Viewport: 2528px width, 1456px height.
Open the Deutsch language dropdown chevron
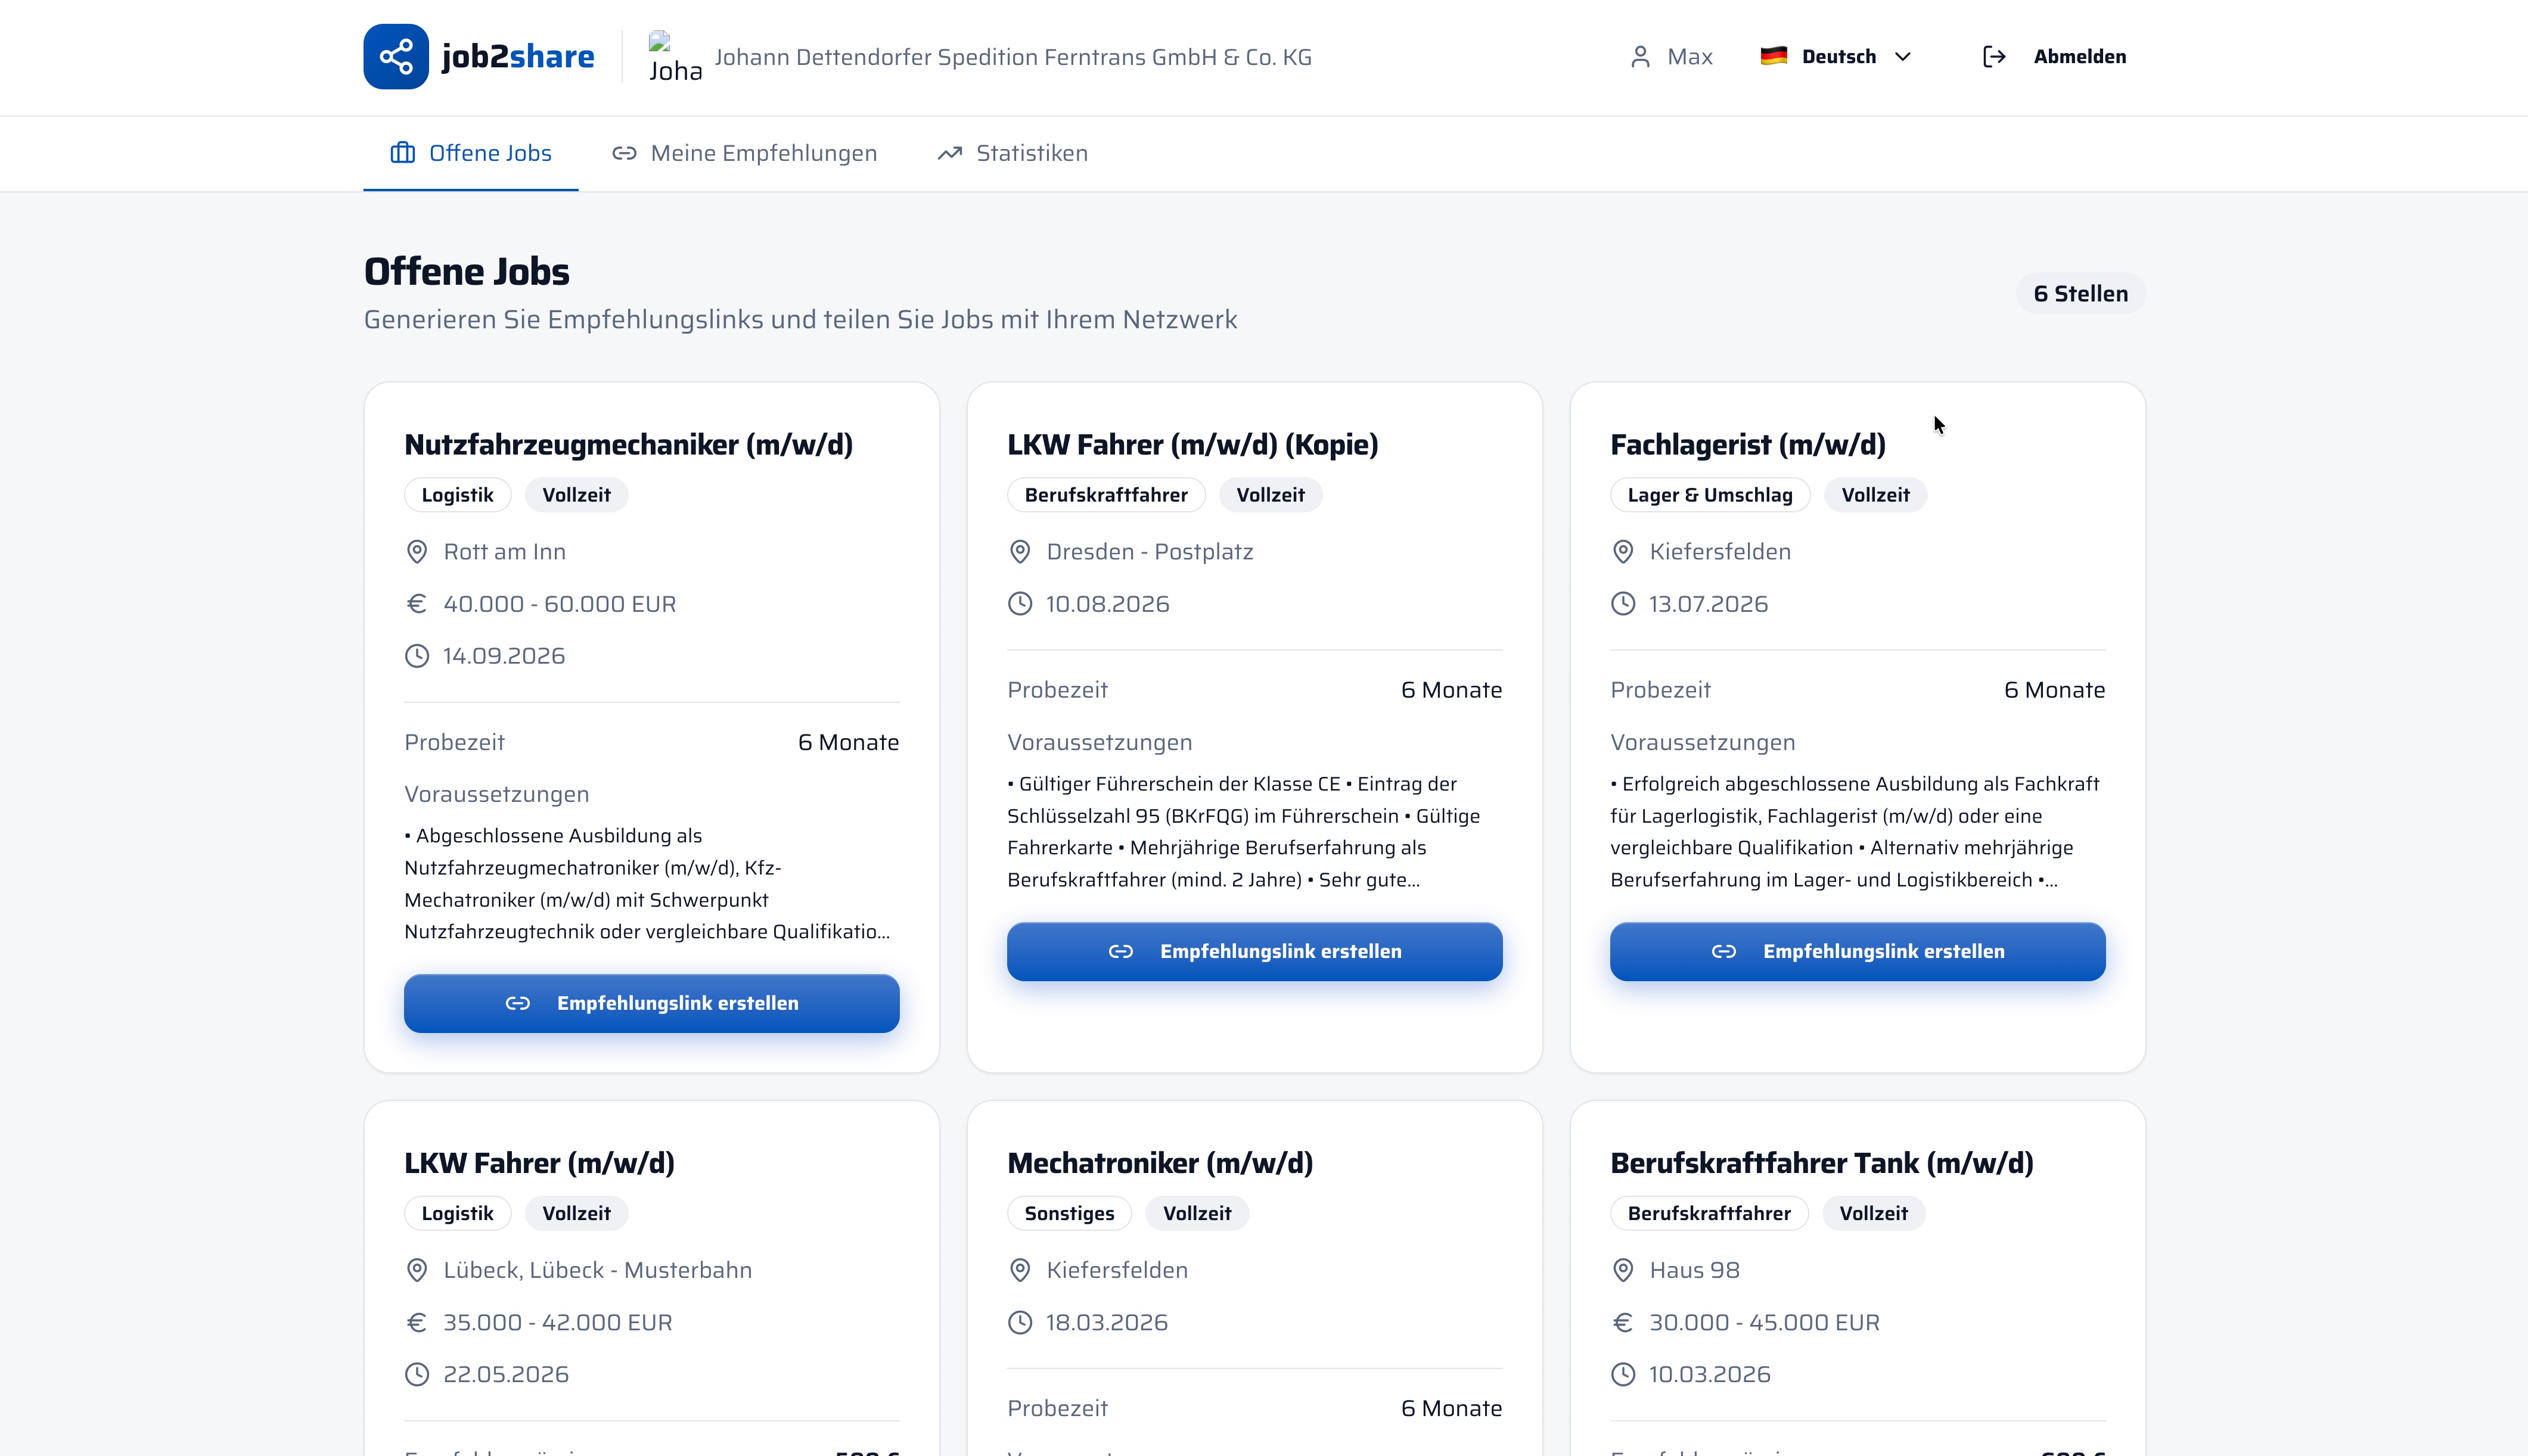(x=1903, y=57)
